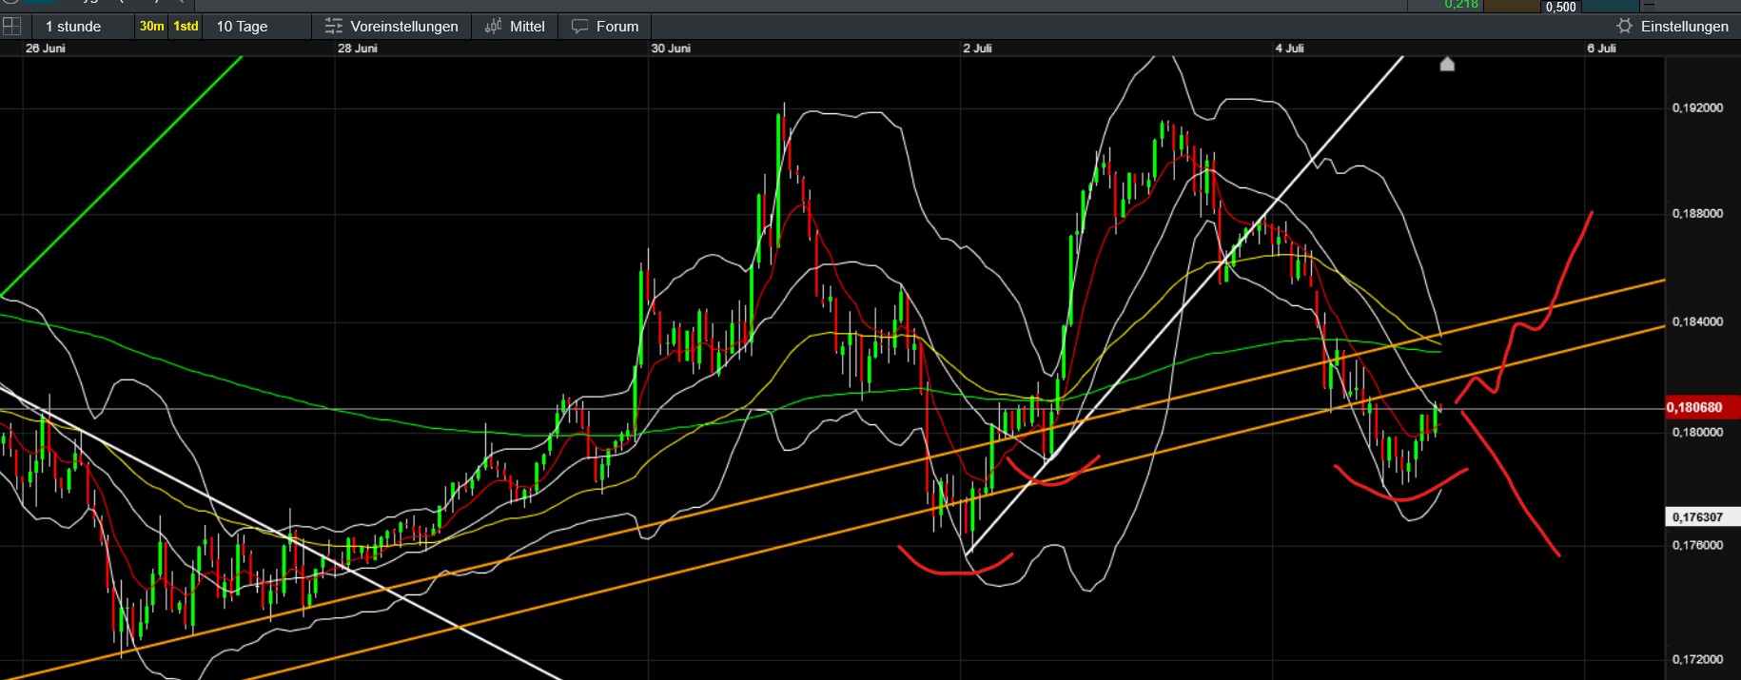Open Einstellungen chart settings
This screenshot has height=680, width=1741.
pyautogui.click(x=1672, y=27)
